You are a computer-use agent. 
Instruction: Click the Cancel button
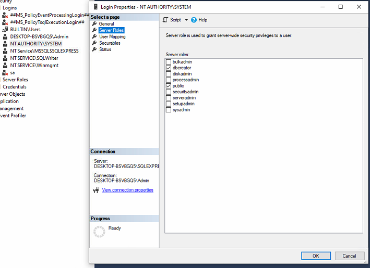(349, 256)
